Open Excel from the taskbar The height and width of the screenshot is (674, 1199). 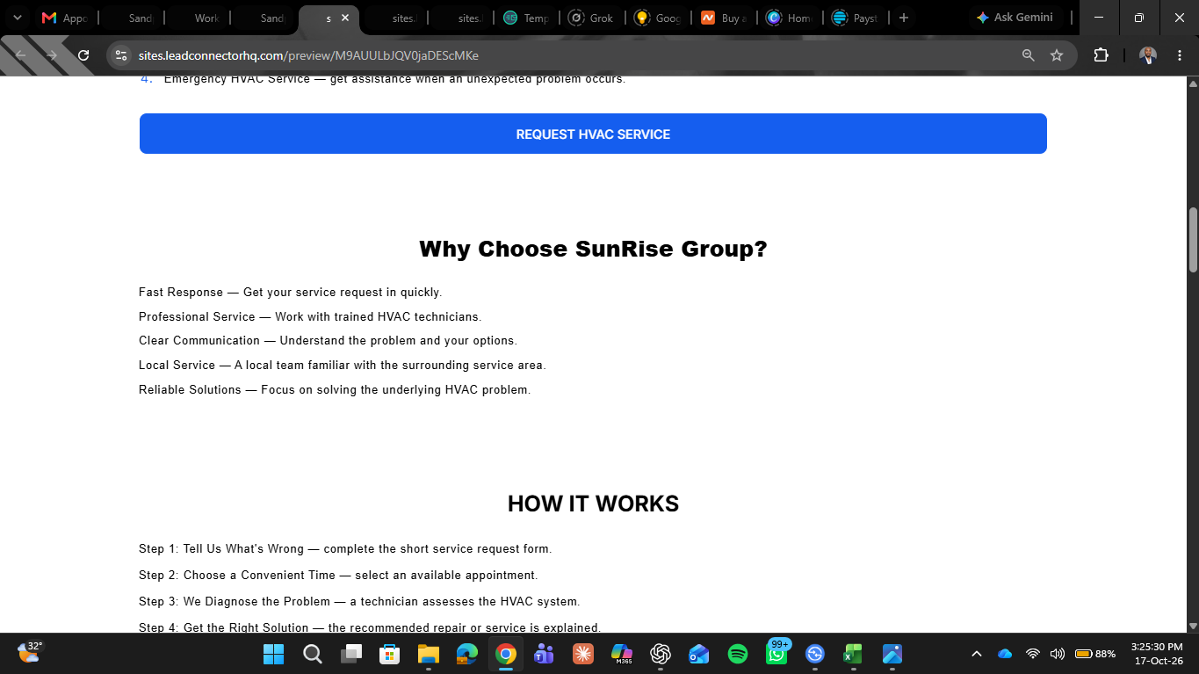click(x=853, y=654)
